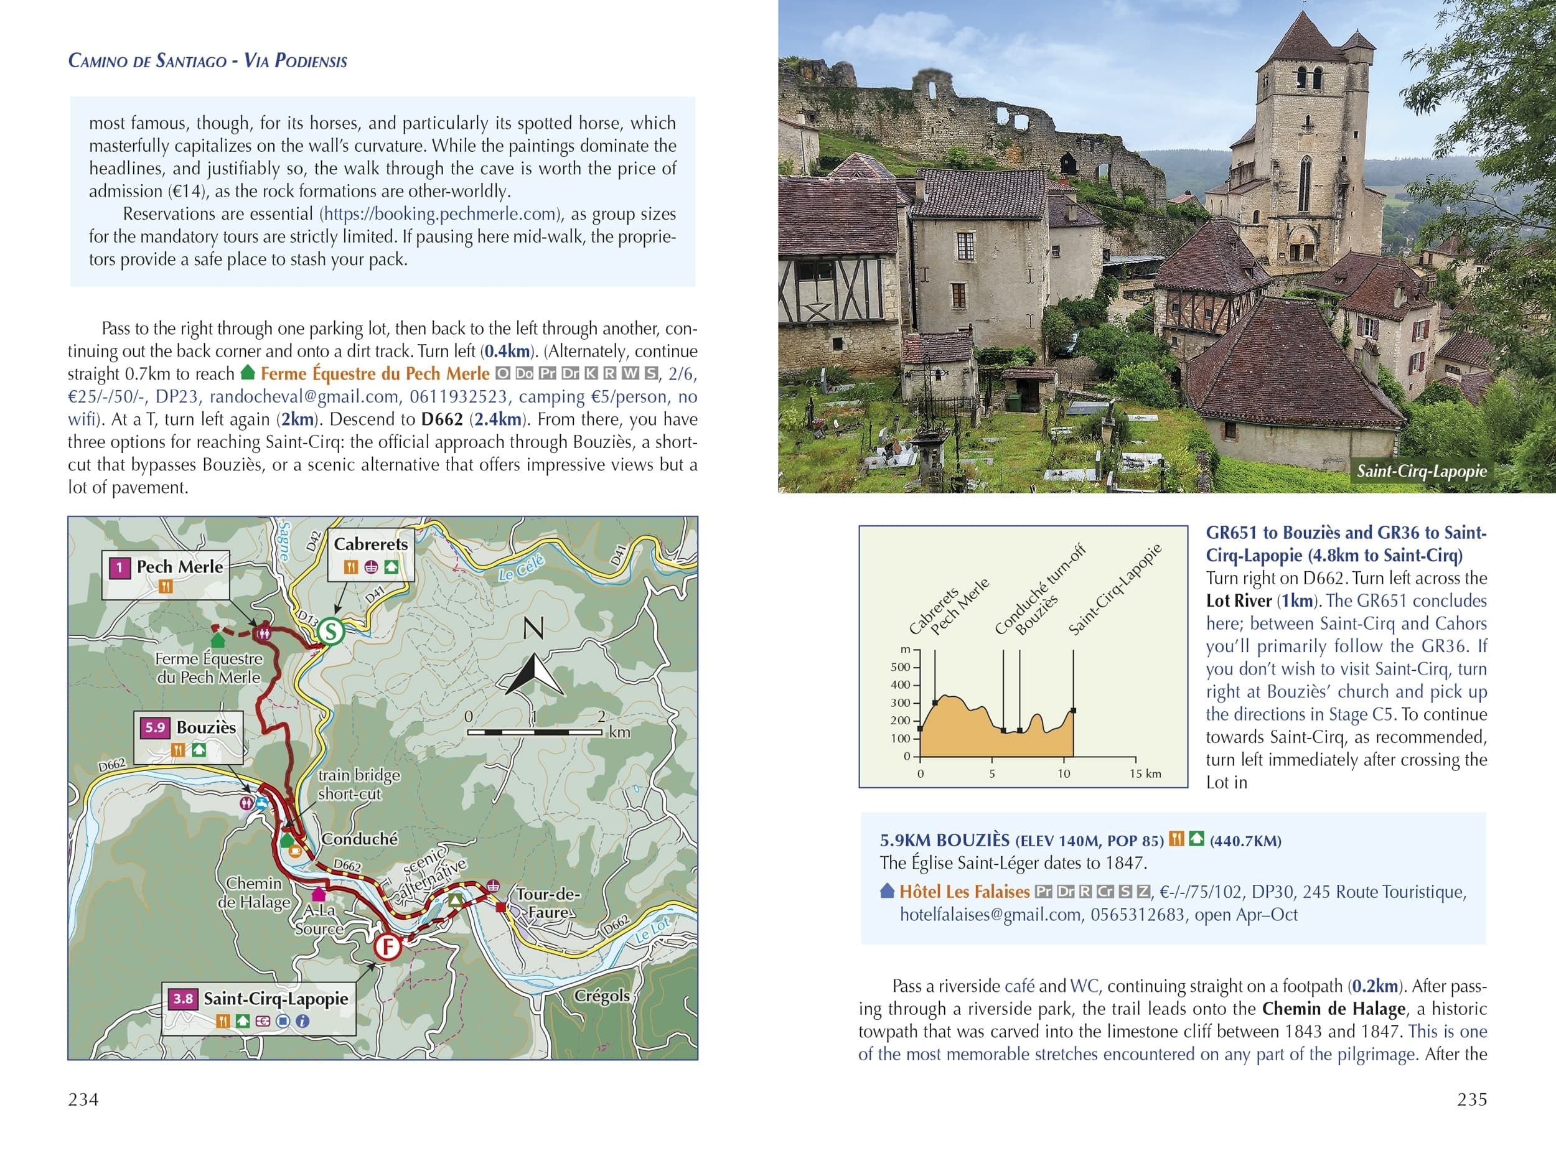Click the 'café' link in the riverside paragraph
The image size is (1556, 1153).
click(1019, 986)
